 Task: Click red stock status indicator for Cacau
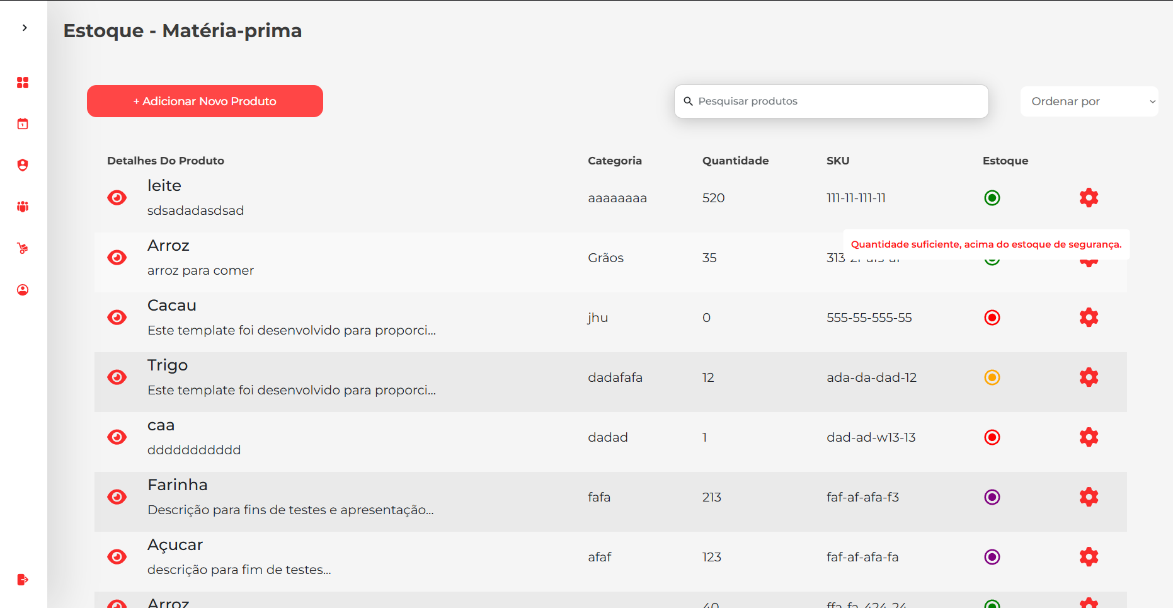click(992, 318)
